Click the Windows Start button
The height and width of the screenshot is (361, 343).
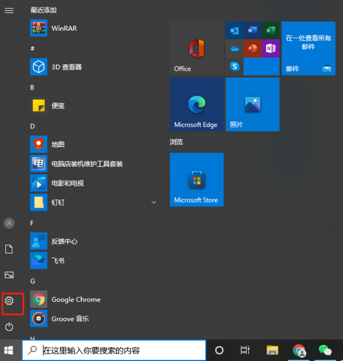(9, 350)
